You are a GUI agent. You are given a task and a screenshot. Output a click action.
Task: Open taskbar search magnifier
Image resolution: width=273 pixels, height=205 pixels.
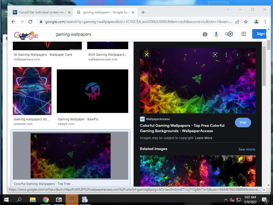[19, 200]
